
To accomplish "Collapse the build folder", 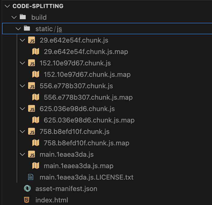I will click(14, 17).
